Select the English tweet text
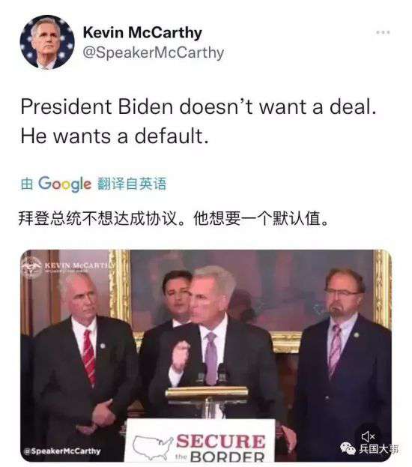This screenshot has height=467, width=412. coord(199,121)
